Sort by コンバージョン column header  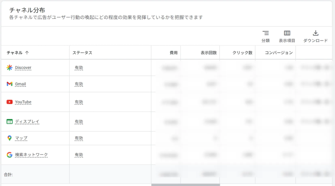tap(279, 53)
